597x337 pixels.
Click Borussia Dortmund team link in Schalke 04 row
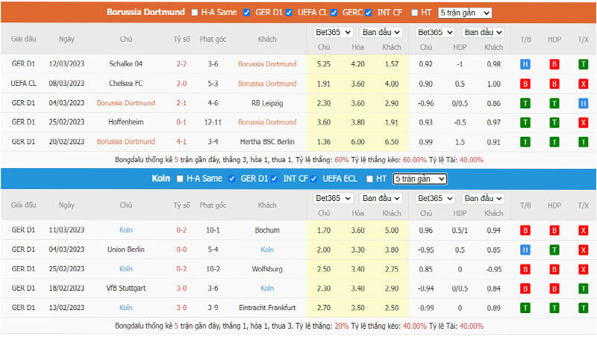click(x=267, y=64)
